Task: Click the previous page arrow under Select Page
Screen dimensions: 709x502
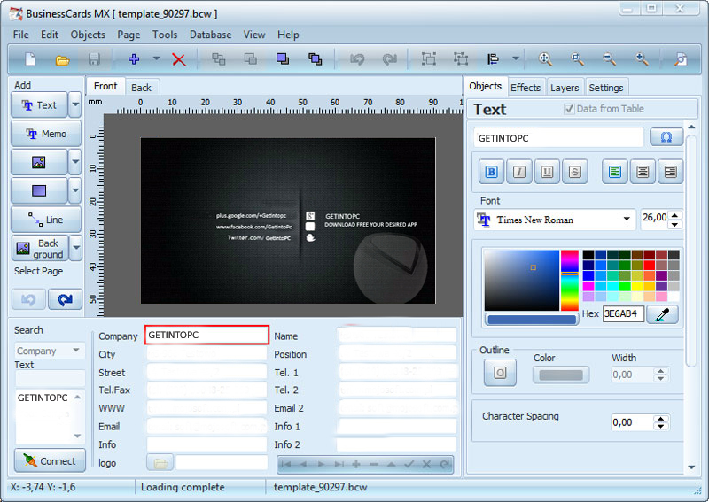Action: tap(28, 299)
